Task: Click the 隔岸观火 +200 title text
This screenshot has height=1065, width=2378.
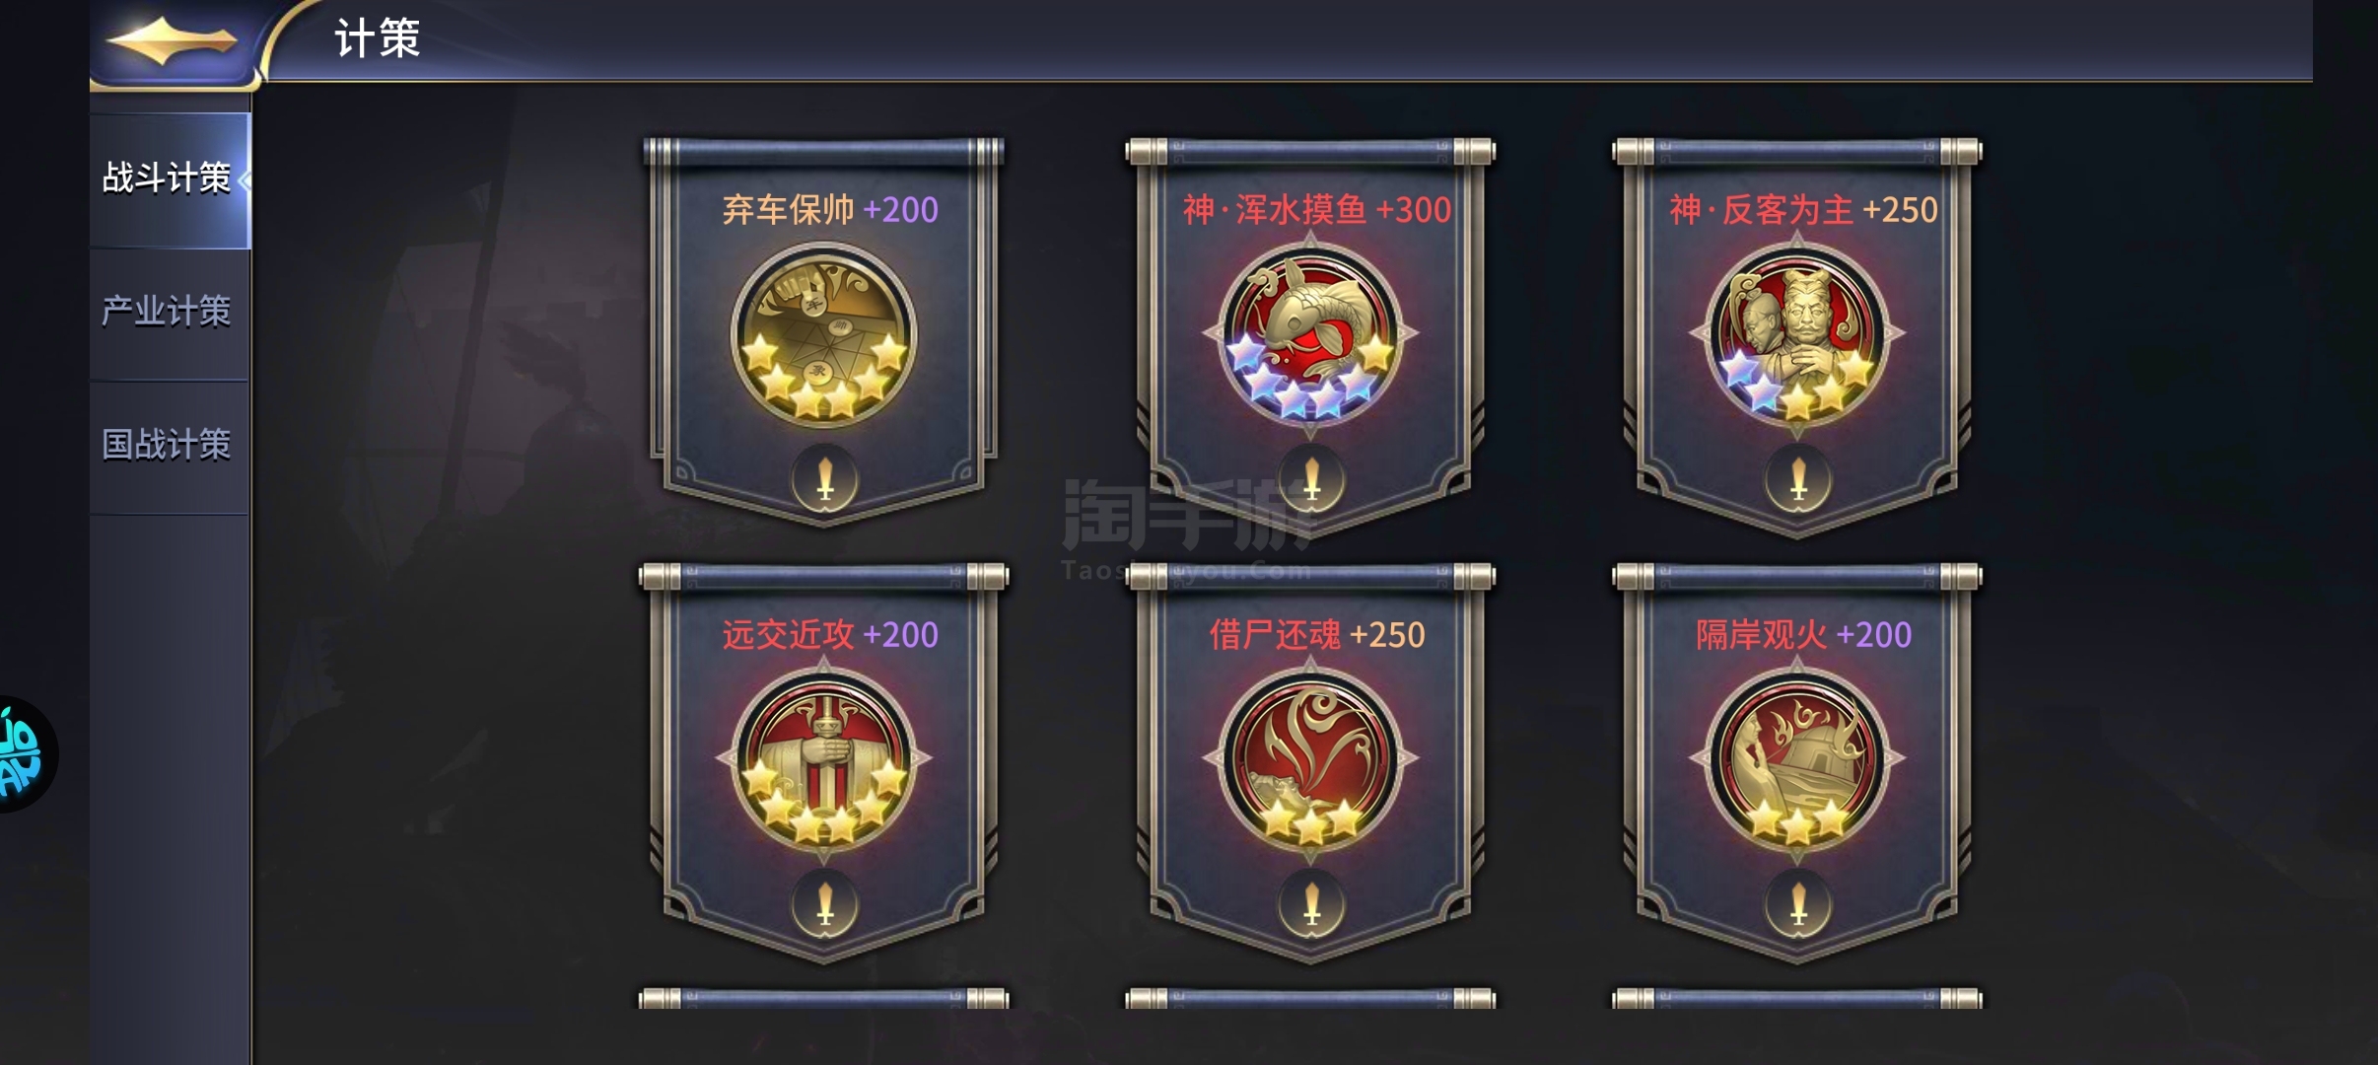Action: pyautogui.click(x=1803, y=635)
